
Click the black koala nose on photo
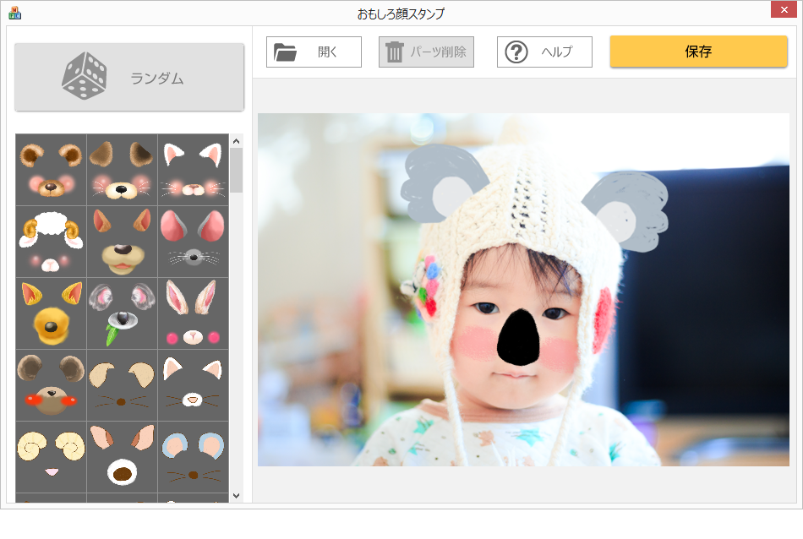(519, 338)
